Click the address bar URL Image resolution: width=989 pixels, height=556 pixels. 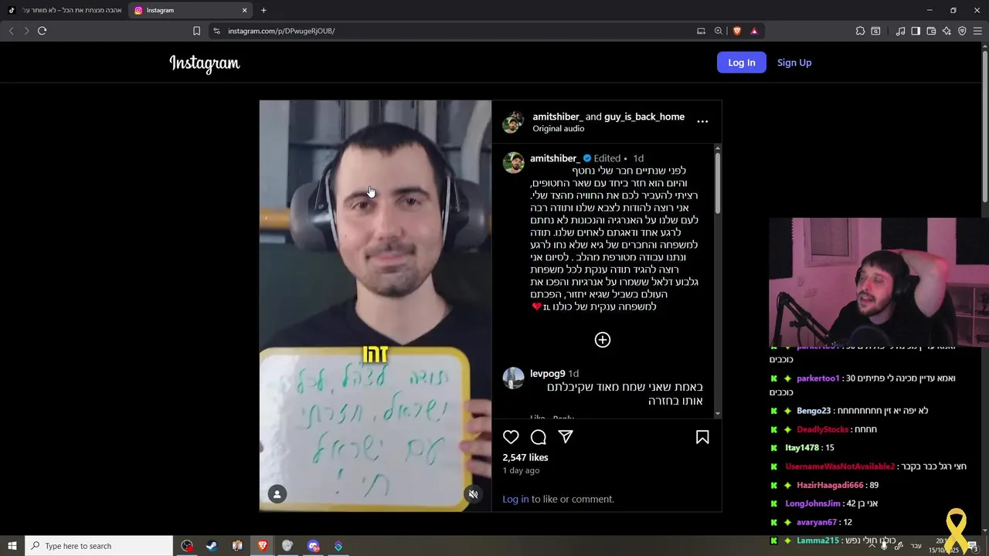tap(281, 31)
